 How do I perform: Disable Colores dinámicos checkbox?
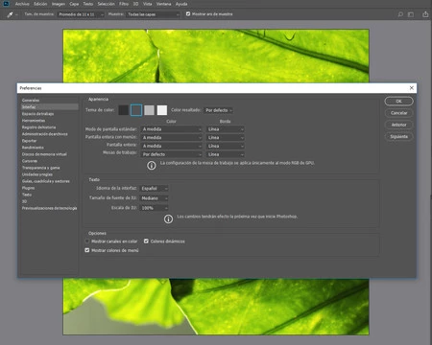coord(146,241)
